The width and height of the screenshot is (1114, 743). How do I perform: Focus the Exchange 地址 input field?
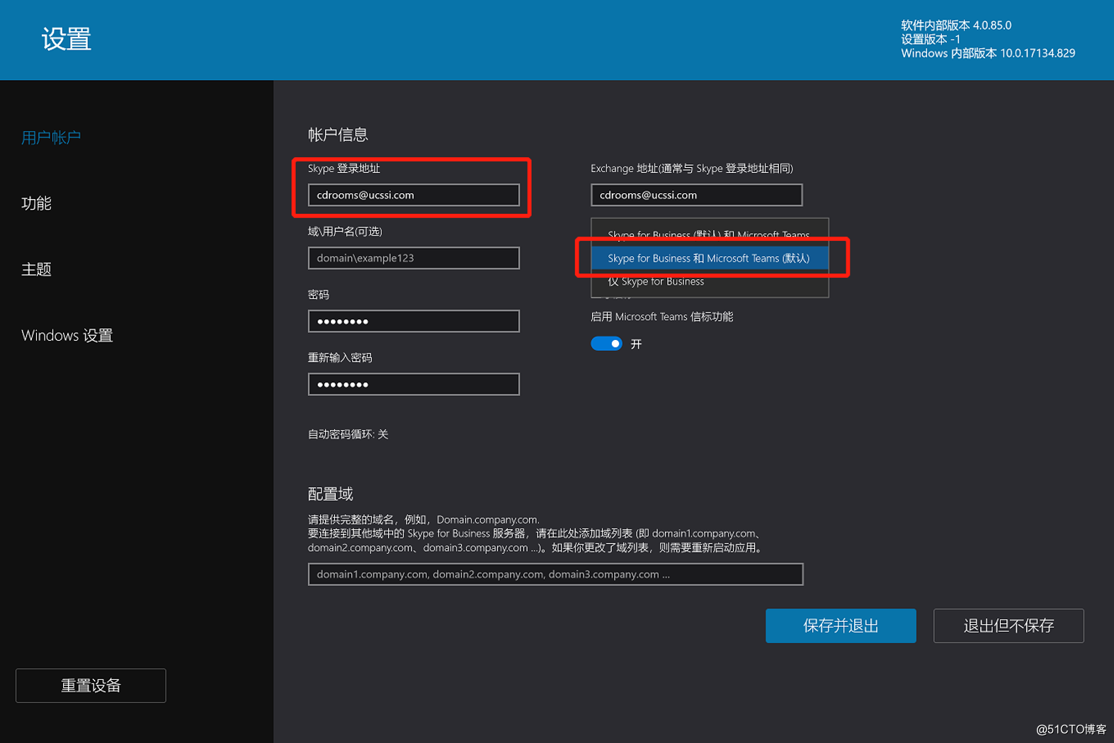[x=697, y=195]
